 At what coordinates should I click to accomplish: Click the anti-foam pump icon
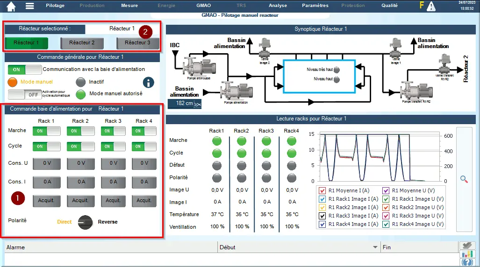[x=199, y=66]
